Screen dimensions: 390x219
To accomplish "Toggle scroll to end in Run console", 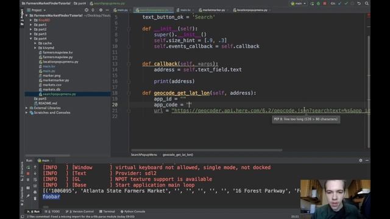I will click(x=35, y=186).
